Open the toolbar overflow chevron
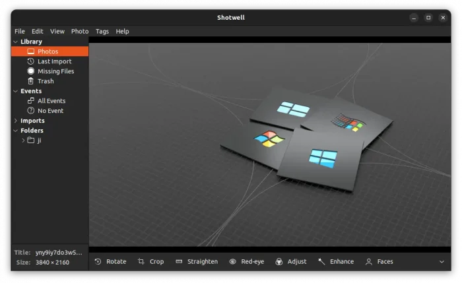Screen dimensions: 462x283 click(442, 262)
